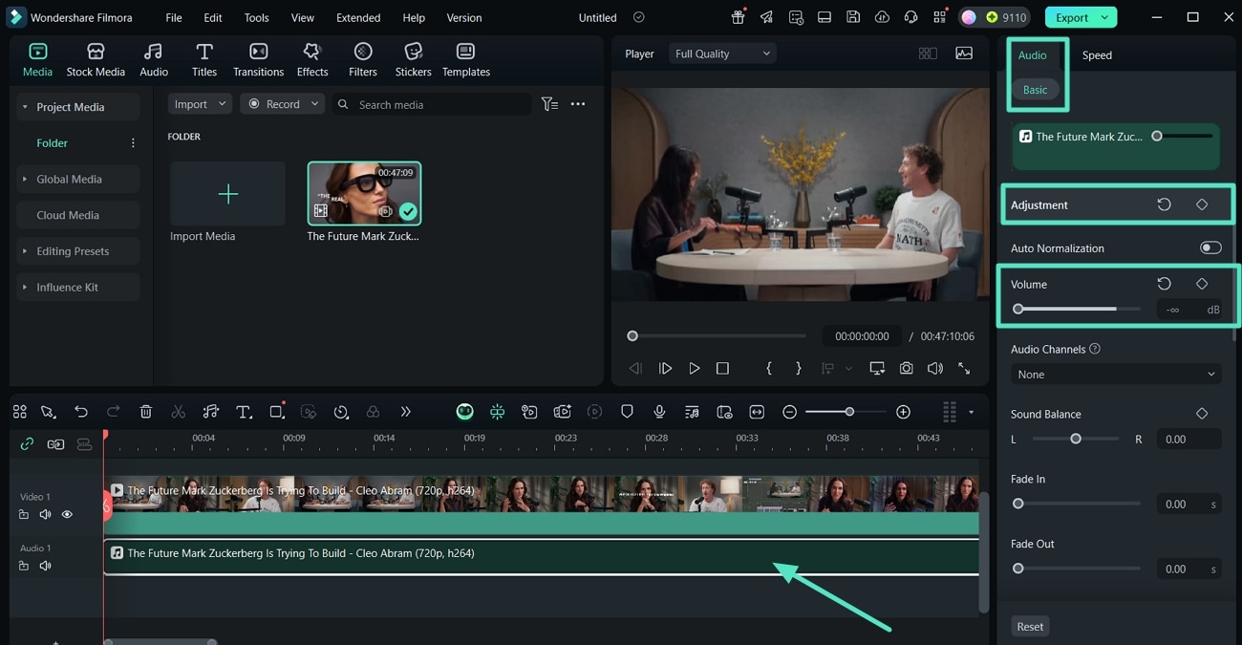This screenshot has width=1242, height=645.
Task: Open the Tools menu
Action: tap(256, 17)
